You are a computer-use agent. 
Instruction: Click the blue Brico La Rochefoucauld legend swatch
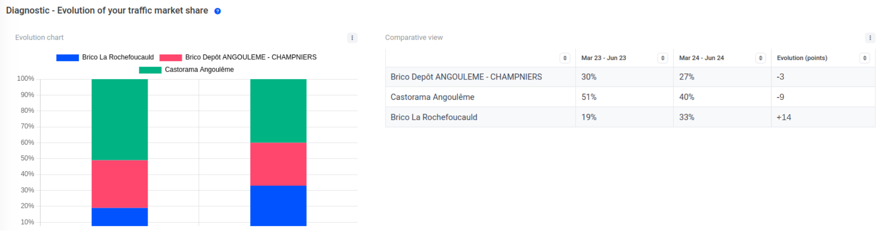point(68,58)
